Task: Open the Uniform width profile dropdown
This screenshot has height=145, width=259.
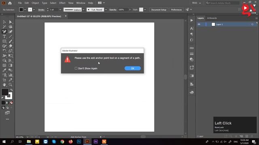Action: coord(83,10)
